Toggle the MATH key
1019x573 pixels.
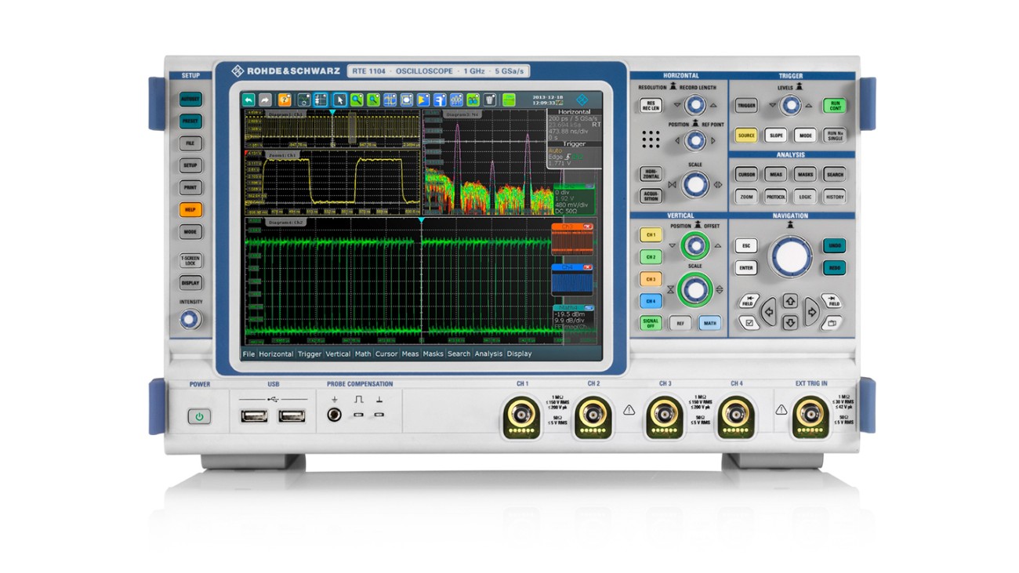point(709,322)
